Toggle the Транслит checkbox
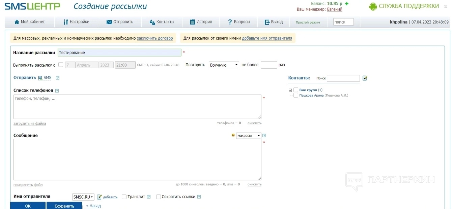This screenshot has width=452, height=209. [124, 197]
